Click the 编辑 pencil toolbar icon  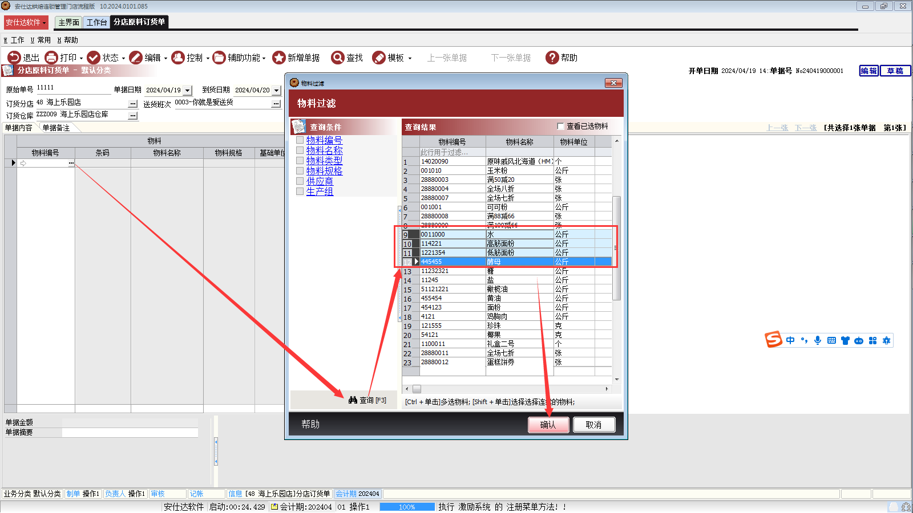coord(136,58)
